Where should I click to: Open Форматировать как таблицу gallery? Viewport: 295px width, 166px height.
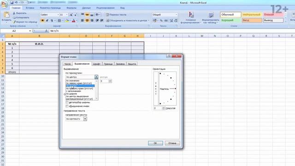211,18
